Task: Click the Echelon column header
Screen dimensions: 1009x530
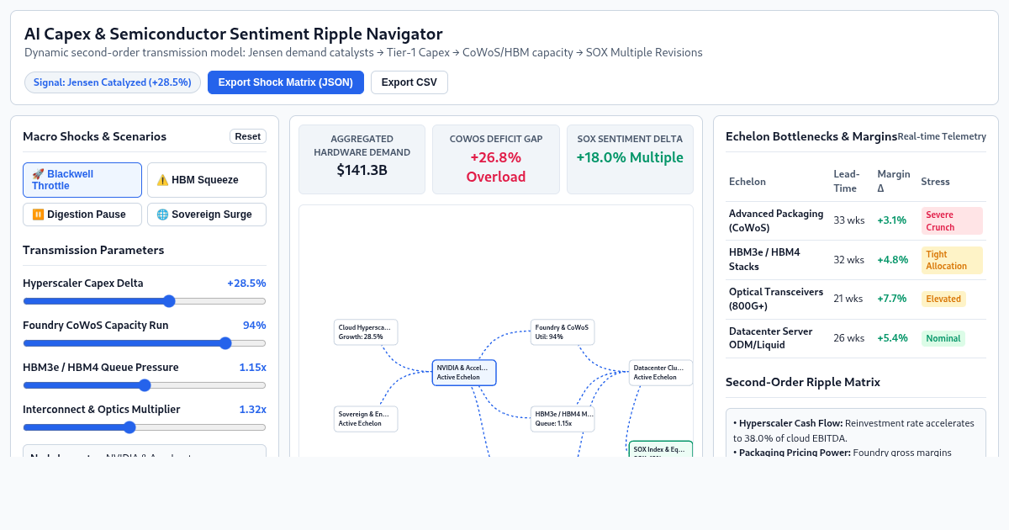Action: point(748,181)
